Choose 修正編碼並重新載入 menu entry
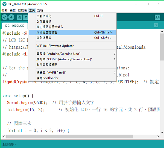 pos(72,27)
